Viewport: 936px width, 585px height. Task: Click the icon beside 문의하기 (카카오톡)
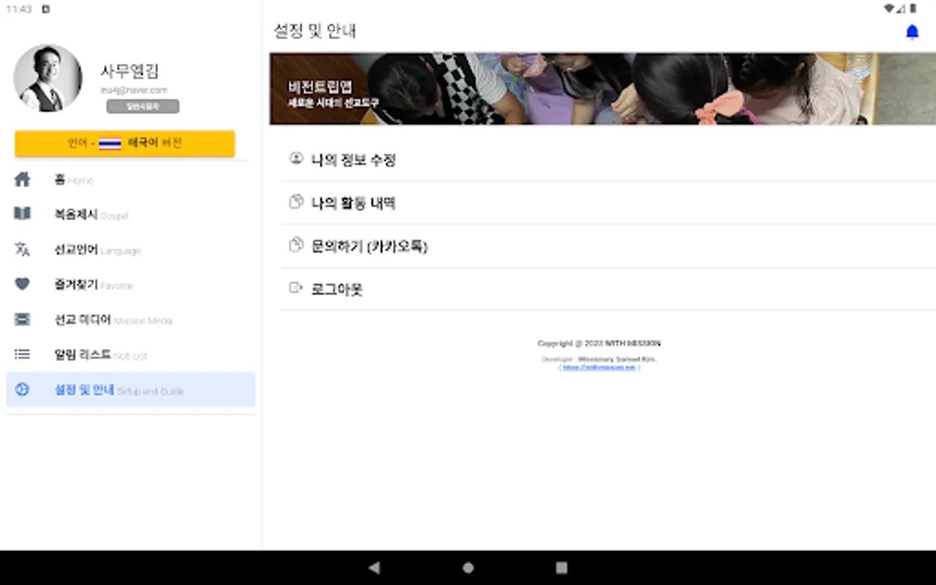(x=296, y=244)
